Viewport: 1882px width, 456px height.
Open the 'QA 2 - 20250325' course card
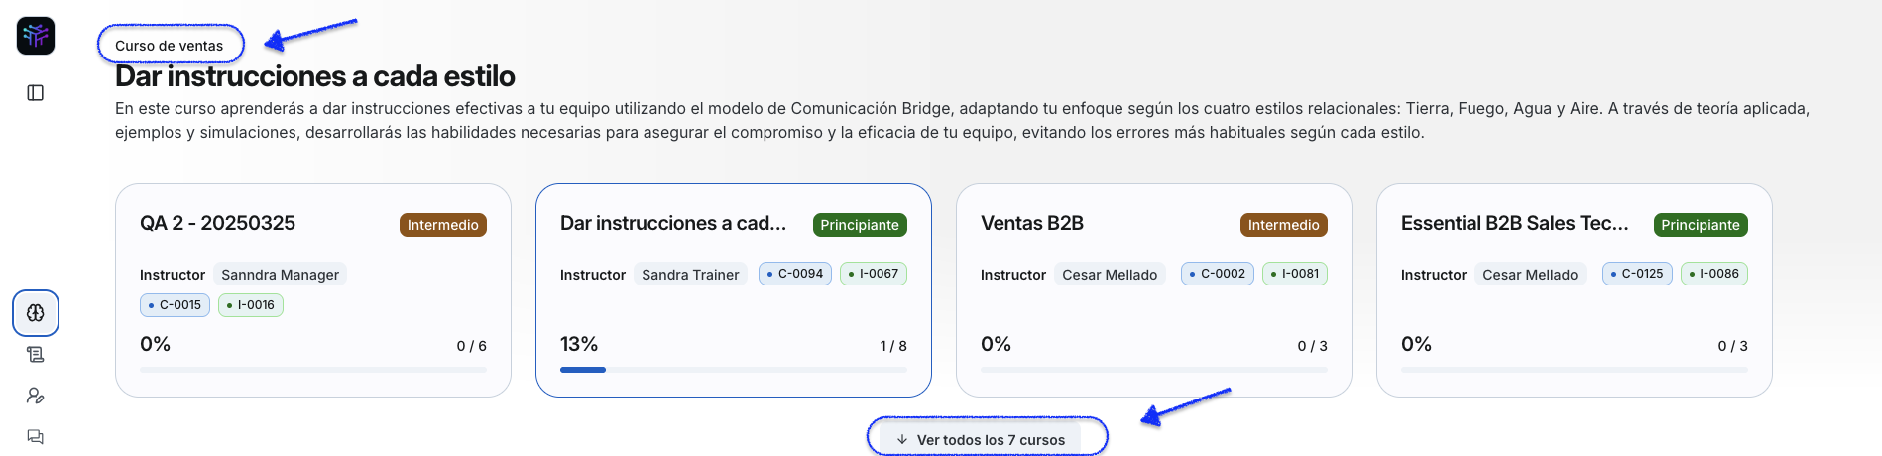(x=218, y=224)
